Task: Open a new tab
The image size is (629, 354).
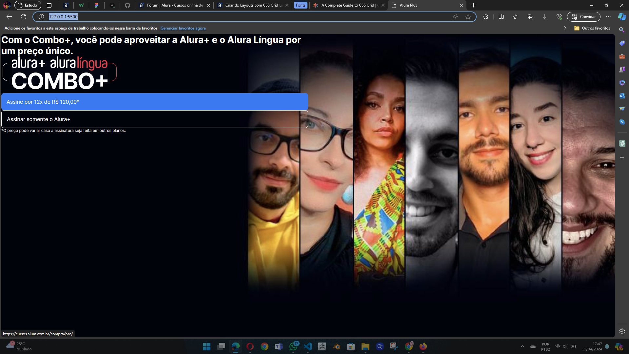Action: tap(473, 5)
